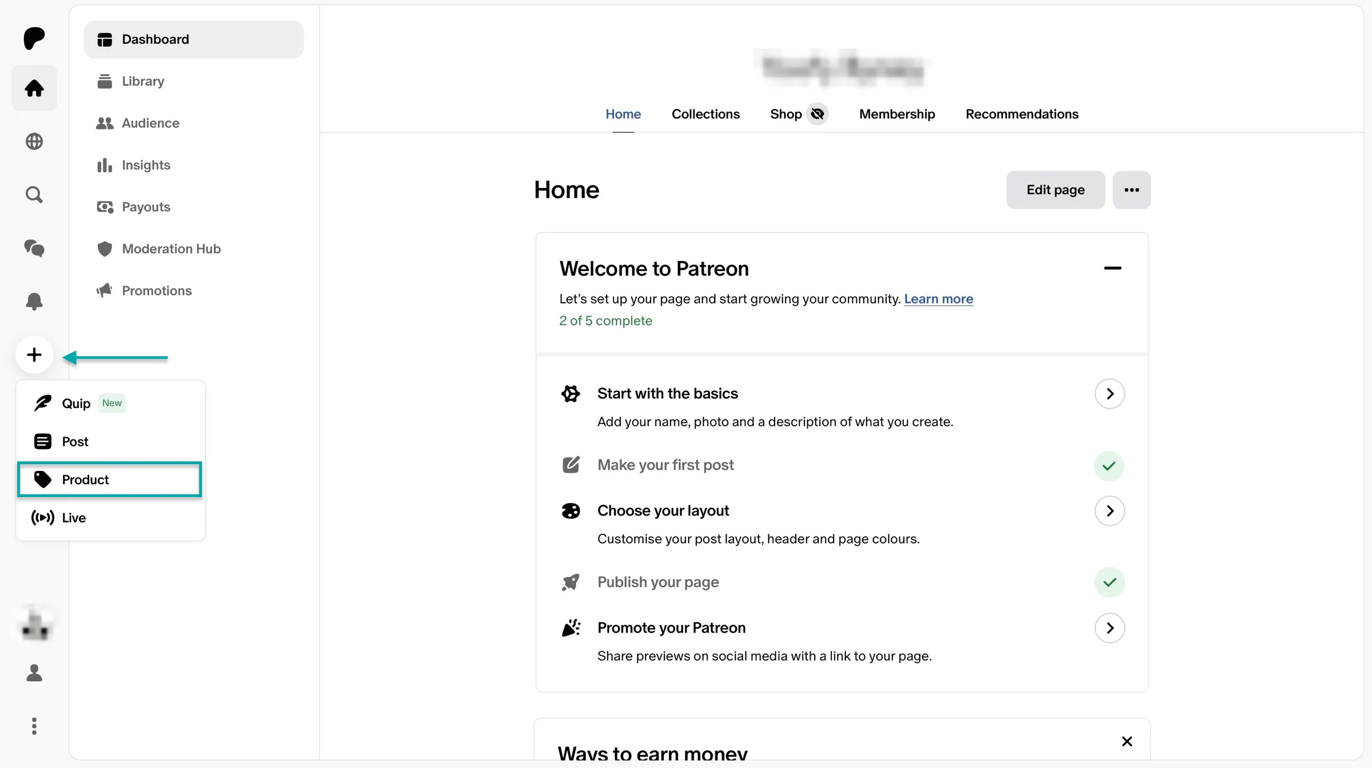Viewport: 1372px width, 768px height.
Task: Open the vertical three-dots menu
Action: (34, 726)
